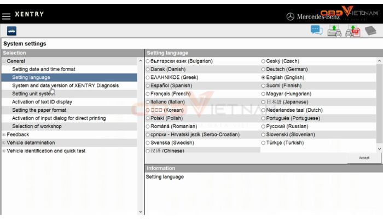
Task: Click the Accept button
Action: [x=364, y=158]
